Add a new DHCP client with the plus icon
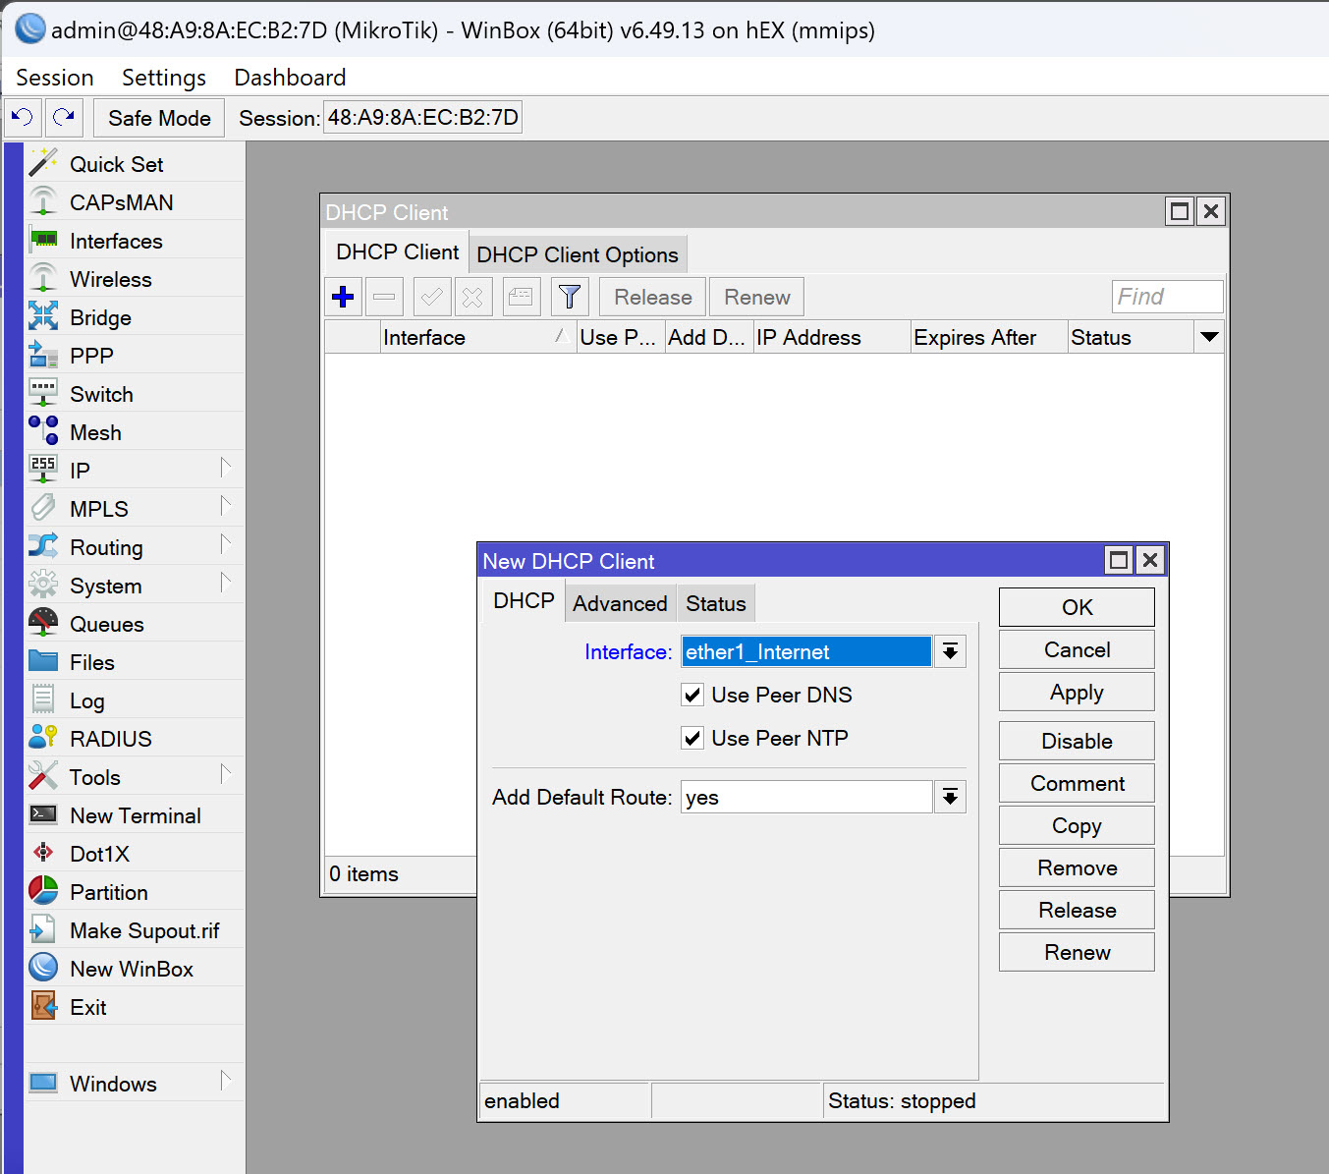This screenshot has height=1174, width=1329. point(342,296)
